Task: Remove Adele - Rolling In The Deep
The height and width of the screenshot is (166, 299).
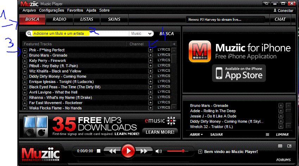Action: pos(281,110)
